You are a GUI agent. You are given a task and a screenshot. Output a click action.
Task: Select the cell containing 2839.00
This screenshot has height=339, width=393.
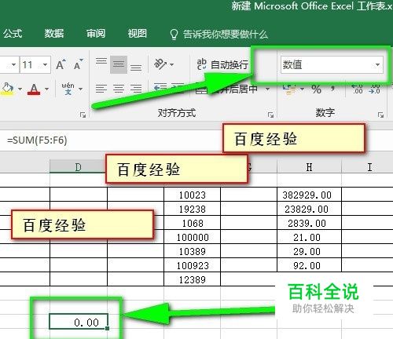(x=309, y=223)
